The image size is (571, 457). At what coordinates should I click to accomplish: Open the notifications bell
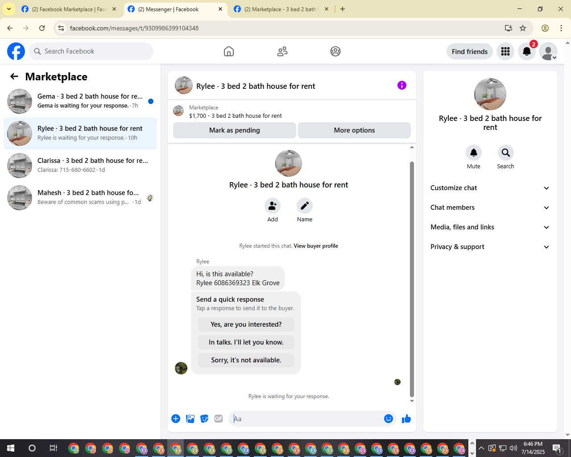[x=527, y=51]
